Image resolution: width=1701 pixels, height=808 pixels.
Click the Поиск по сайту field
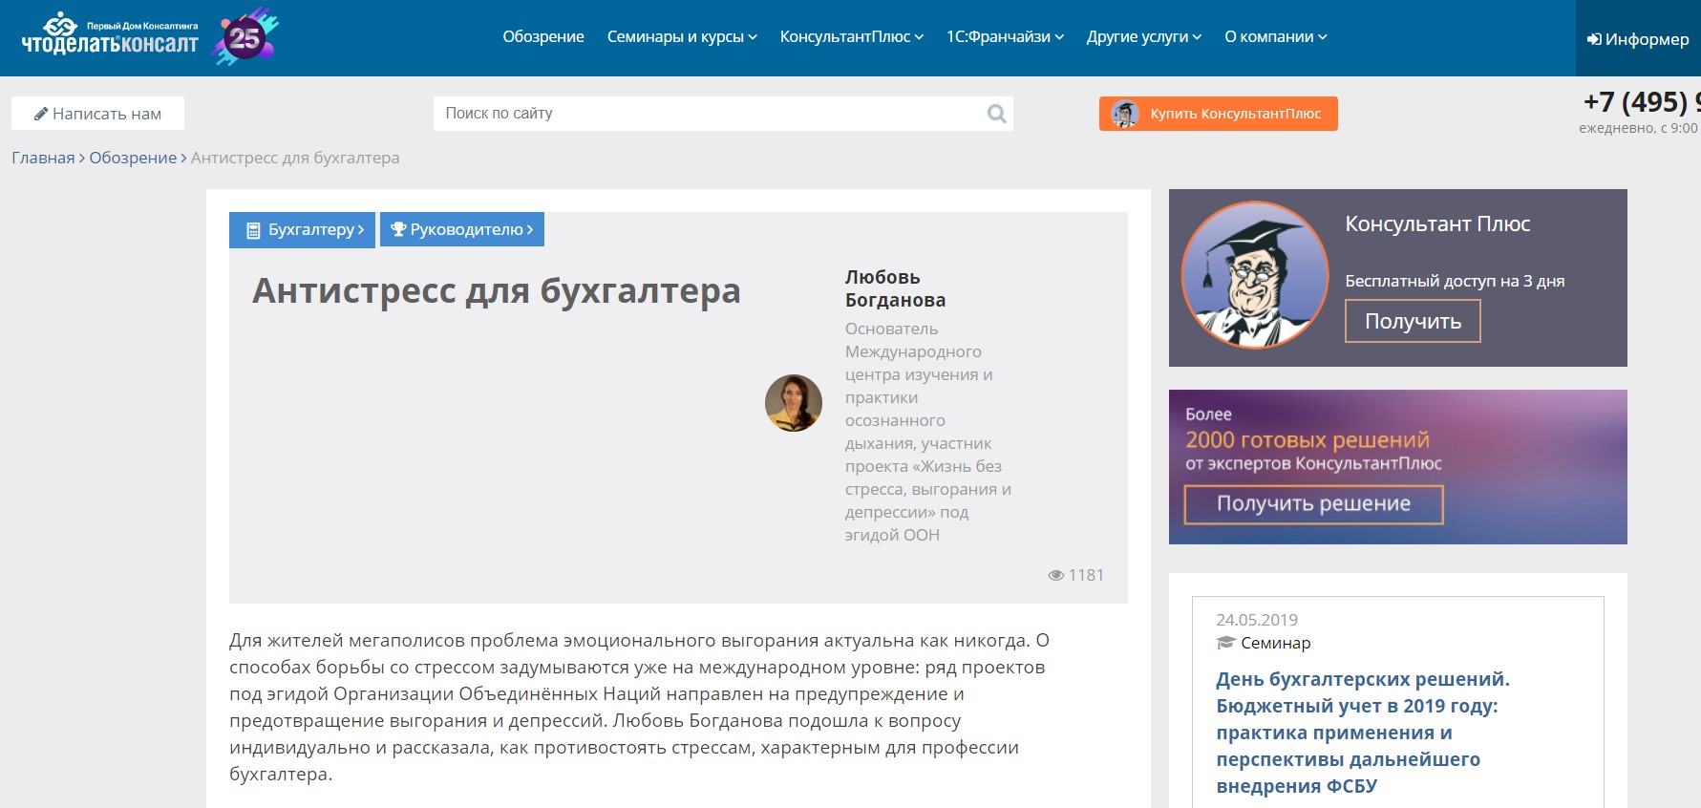point(707,114)
